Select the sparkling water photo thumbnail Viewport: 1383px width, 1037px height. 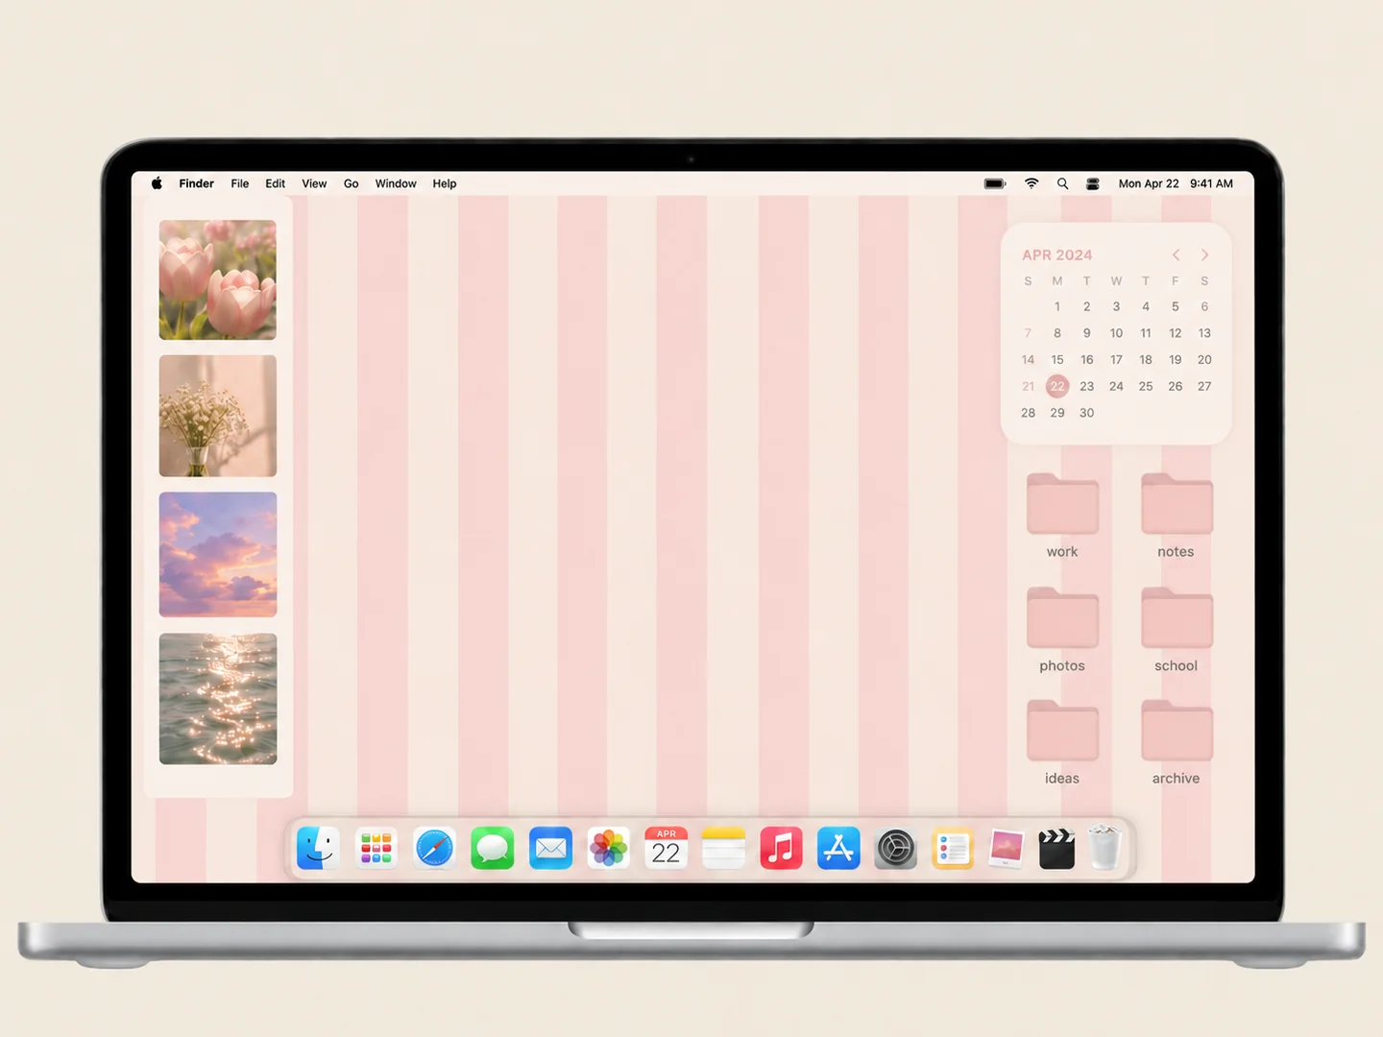[x=218, y=699]
